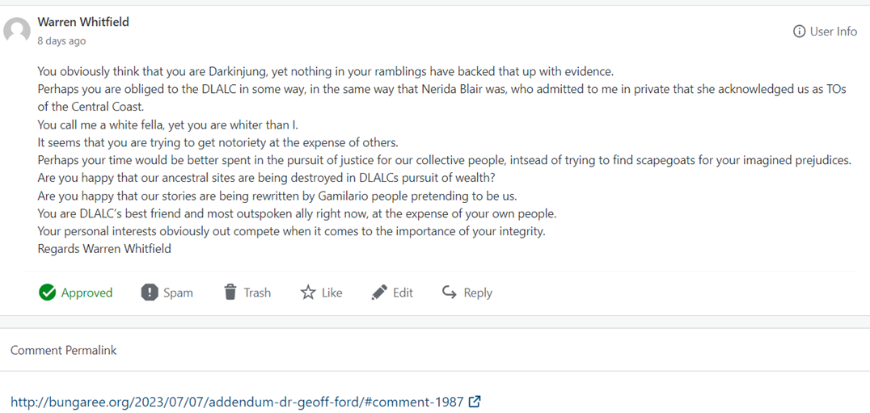Screen dimensions: 870x413
Task: Click the author name Warren Whitfield
Action: [83, 22]
